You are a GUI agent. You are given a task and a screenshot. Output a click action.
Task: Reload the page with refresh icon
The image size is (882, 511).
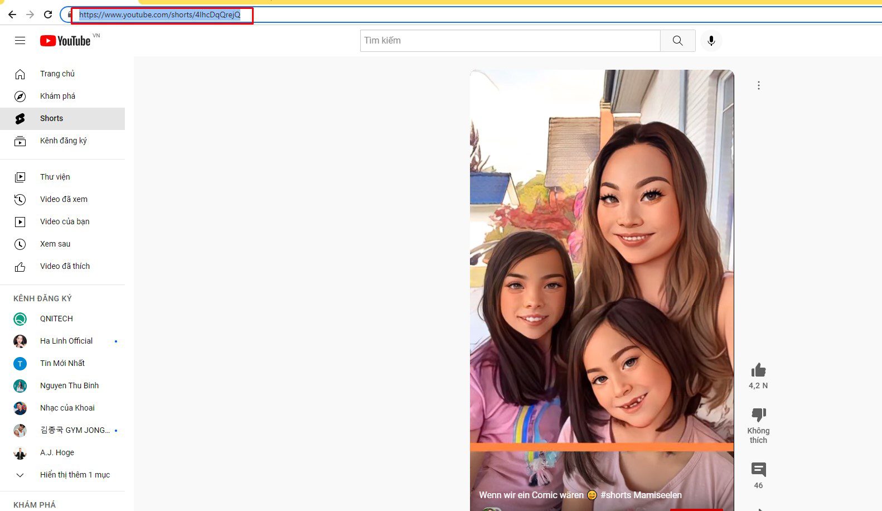[x=48, y=15]
